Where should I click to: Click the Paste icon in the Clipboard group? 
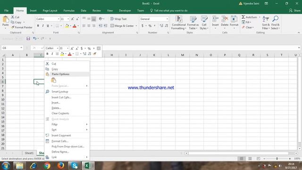click(6, 19)
